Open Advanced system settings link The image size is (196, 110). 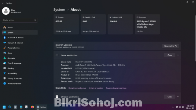[116, 88]
